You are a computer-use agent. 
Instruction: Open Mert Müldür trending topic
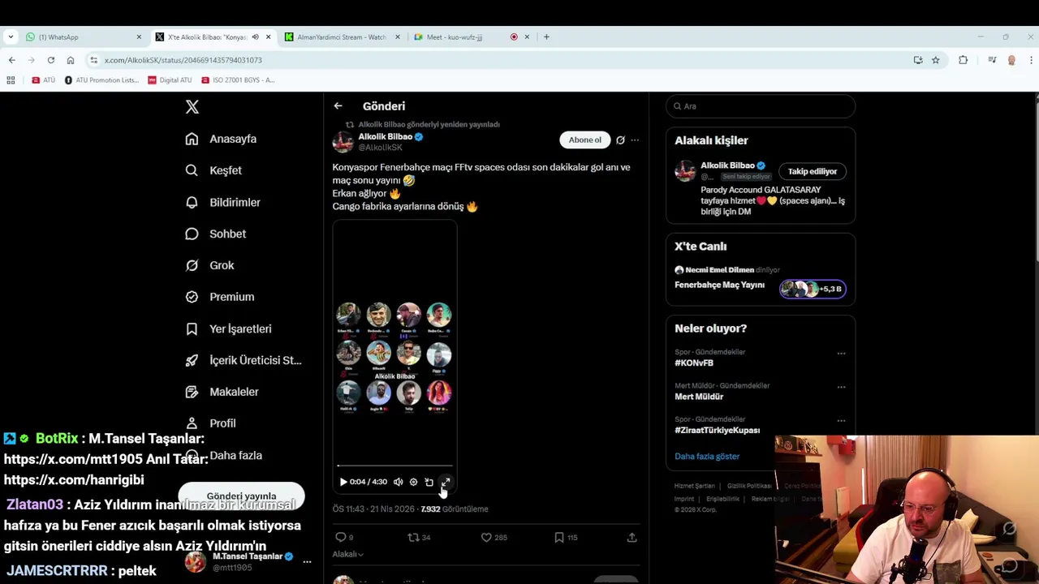click(x=699, y=397)
